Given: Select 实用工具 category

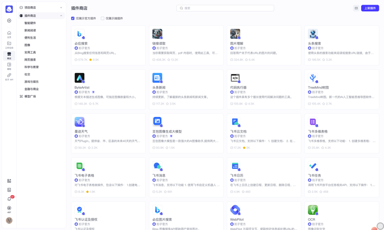Looking at the screenshot, I should (x=30, y=52).
